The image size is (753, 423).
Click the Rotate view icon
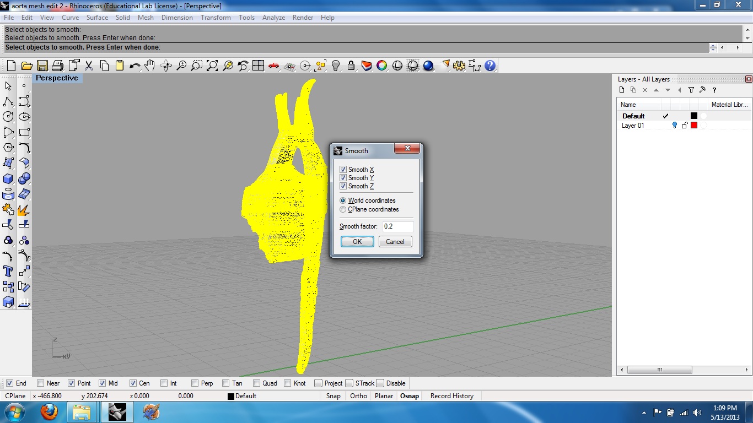(165, 66)
